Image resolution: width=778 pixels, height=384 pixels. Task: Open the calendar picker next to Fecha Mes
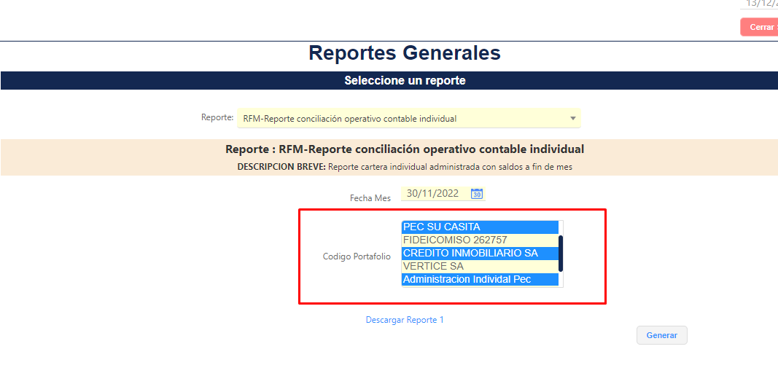pyautogui.click(x=477, y=194)
